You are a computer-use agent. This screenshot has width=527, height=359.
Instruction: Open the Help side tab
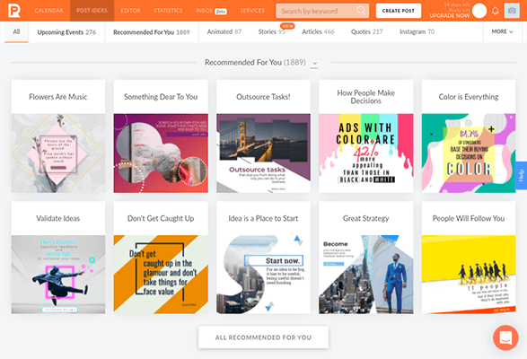pos(522,176)
